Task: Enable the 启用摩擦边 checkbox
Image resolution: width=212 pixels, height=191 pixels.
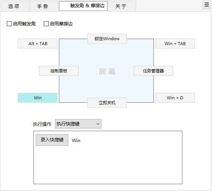Action: (x=46, y=24)
